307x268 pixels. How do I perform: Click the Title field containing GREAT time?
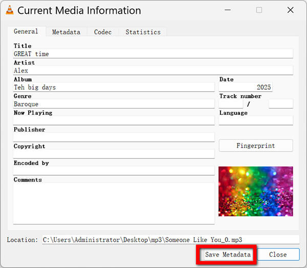153,54
